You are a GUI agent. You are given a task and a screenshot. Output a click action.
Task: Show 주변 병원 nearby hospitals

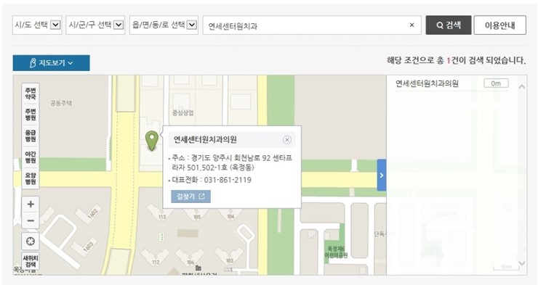click(x=31, y=115)
